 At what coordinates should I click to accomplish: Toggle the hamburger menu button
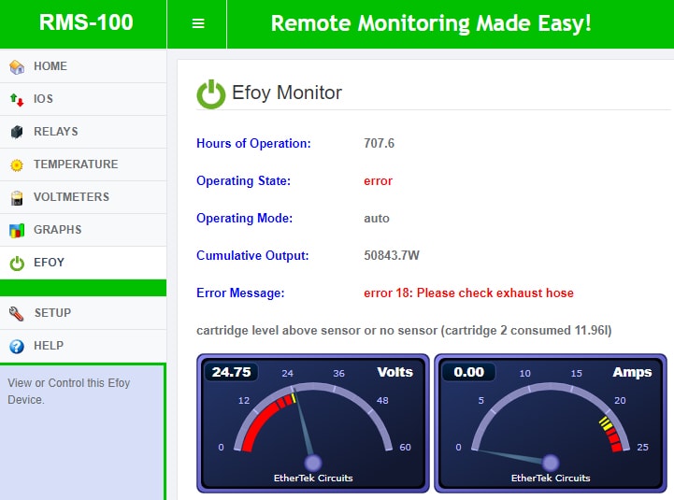coord(197,23)
